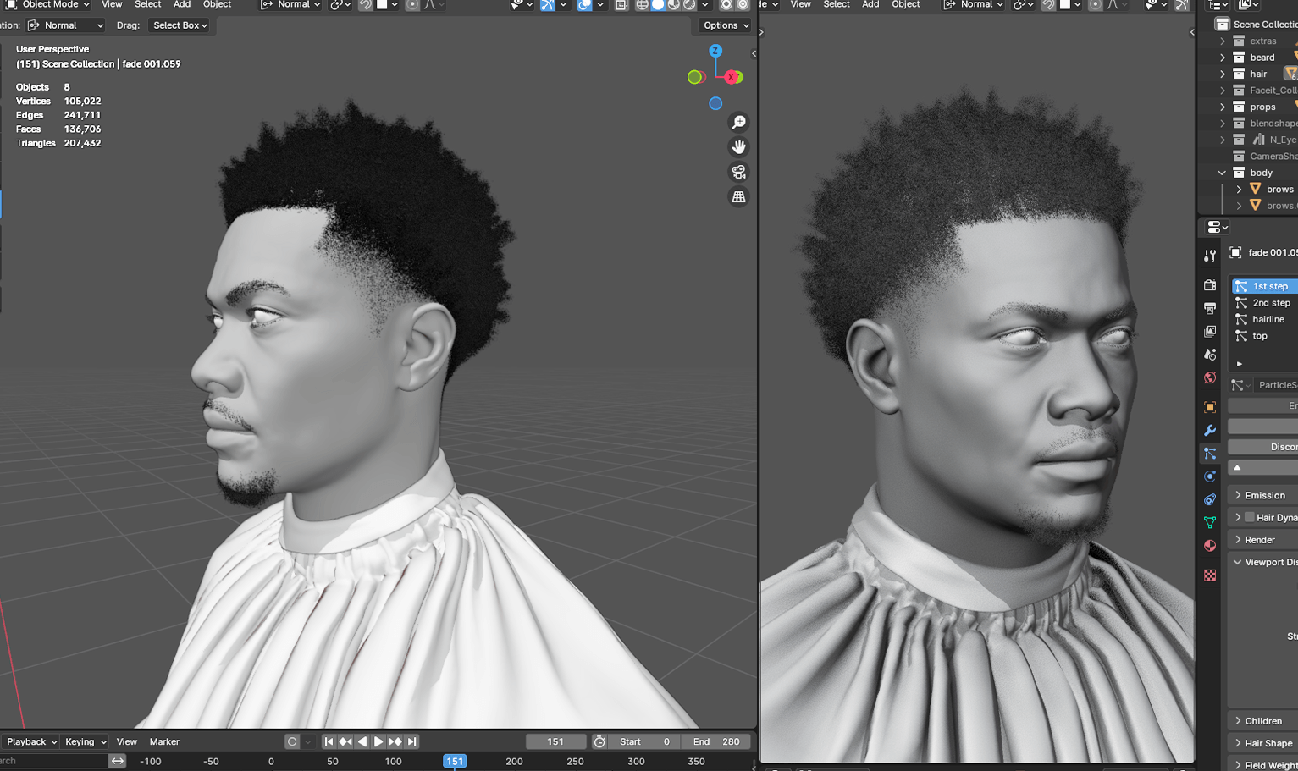Screen dimensions: 1298x771
Task: Toggle camera view icon in left viewport
Action: [738, 172]
